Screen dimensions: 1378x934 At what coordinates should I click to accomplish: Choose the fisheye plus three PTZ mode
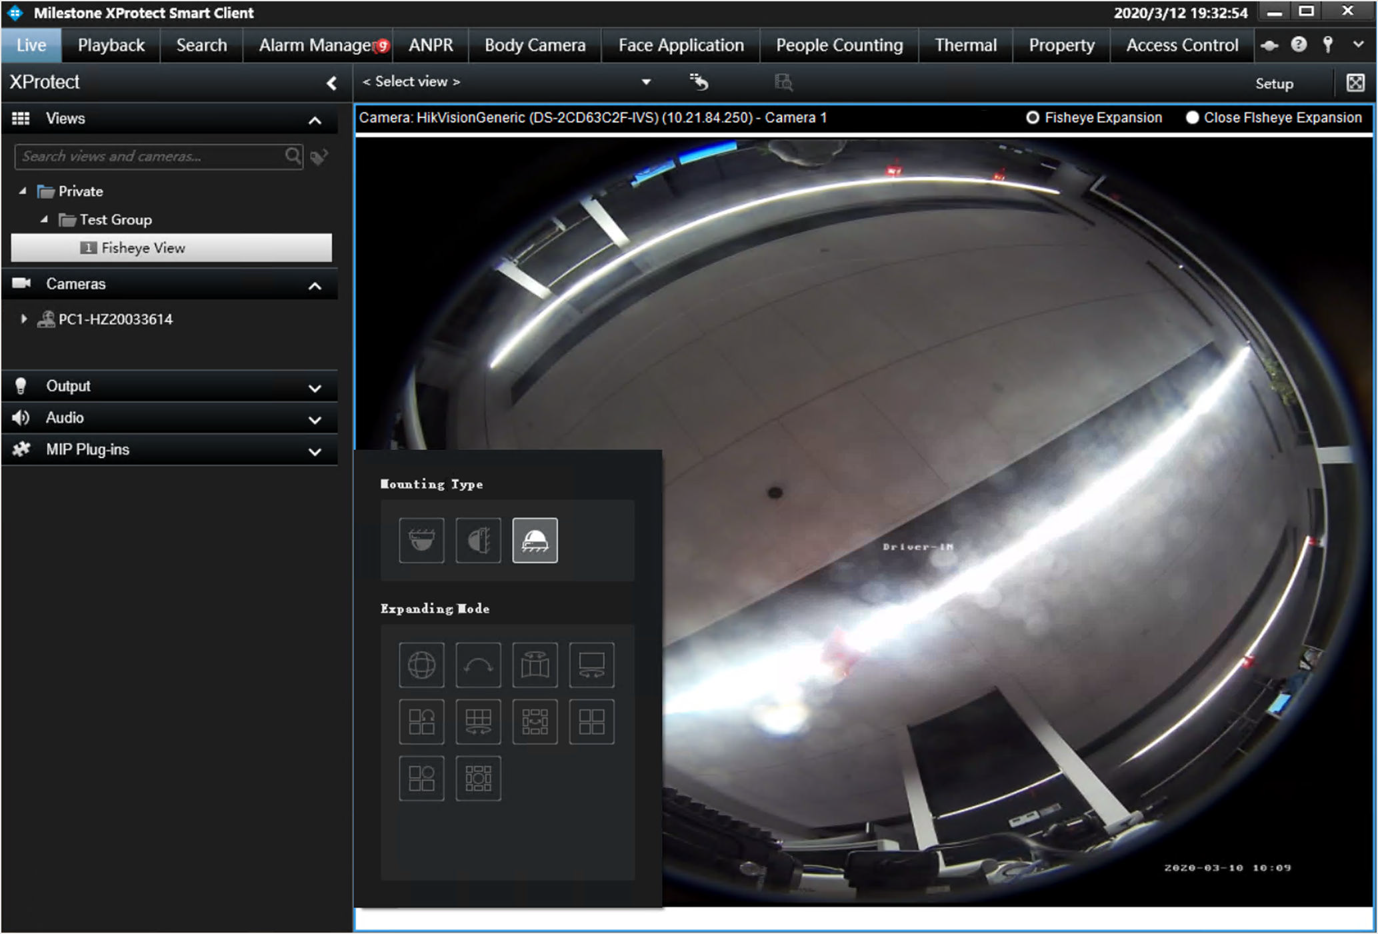(421, 778)
